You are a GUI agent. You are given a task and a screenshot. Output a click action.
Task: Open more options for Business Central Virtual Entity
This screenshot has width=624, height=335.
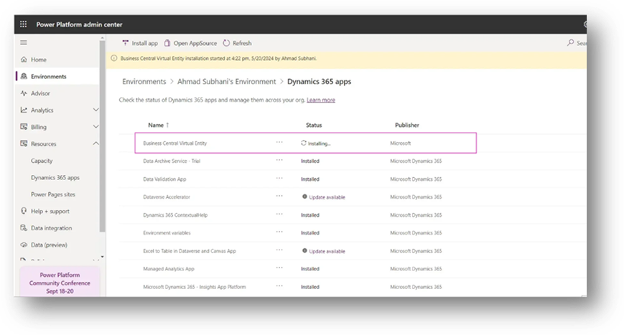(279, 142)
